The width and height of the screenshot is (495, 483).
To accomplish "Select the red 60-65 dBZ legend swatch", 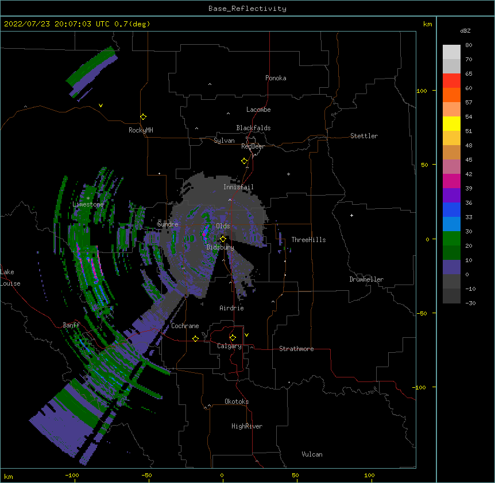I will click(451, 81).
